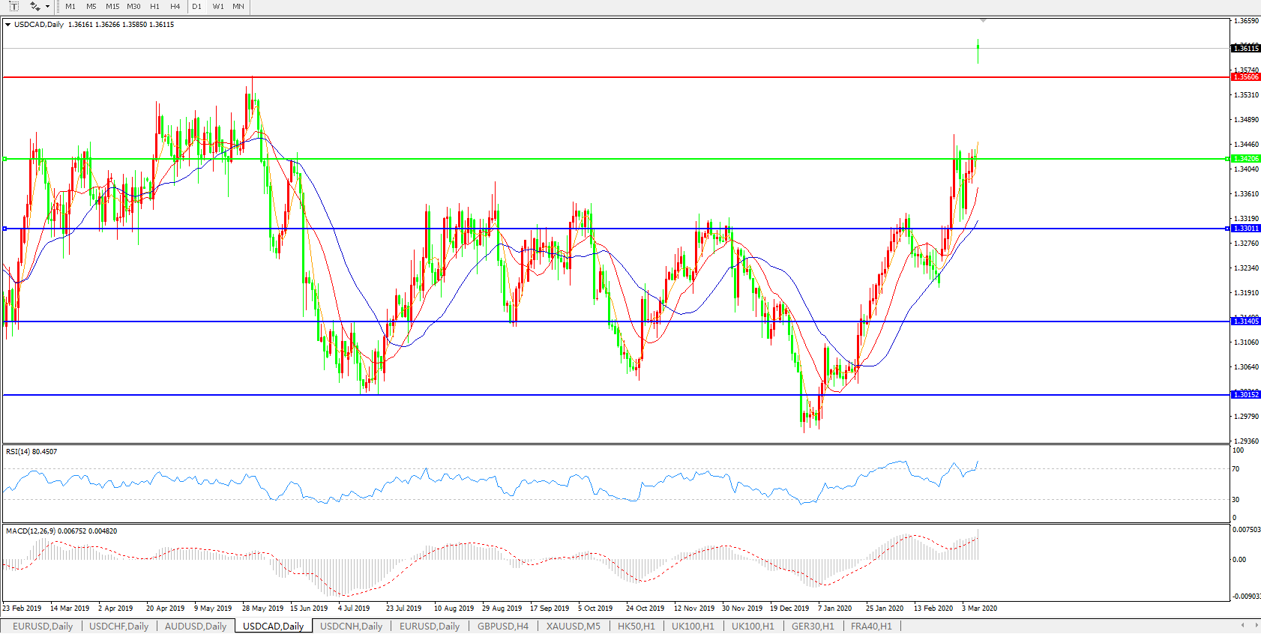Click the RSI(14) indicator label
1261x634 pixels.
point(31,452)
